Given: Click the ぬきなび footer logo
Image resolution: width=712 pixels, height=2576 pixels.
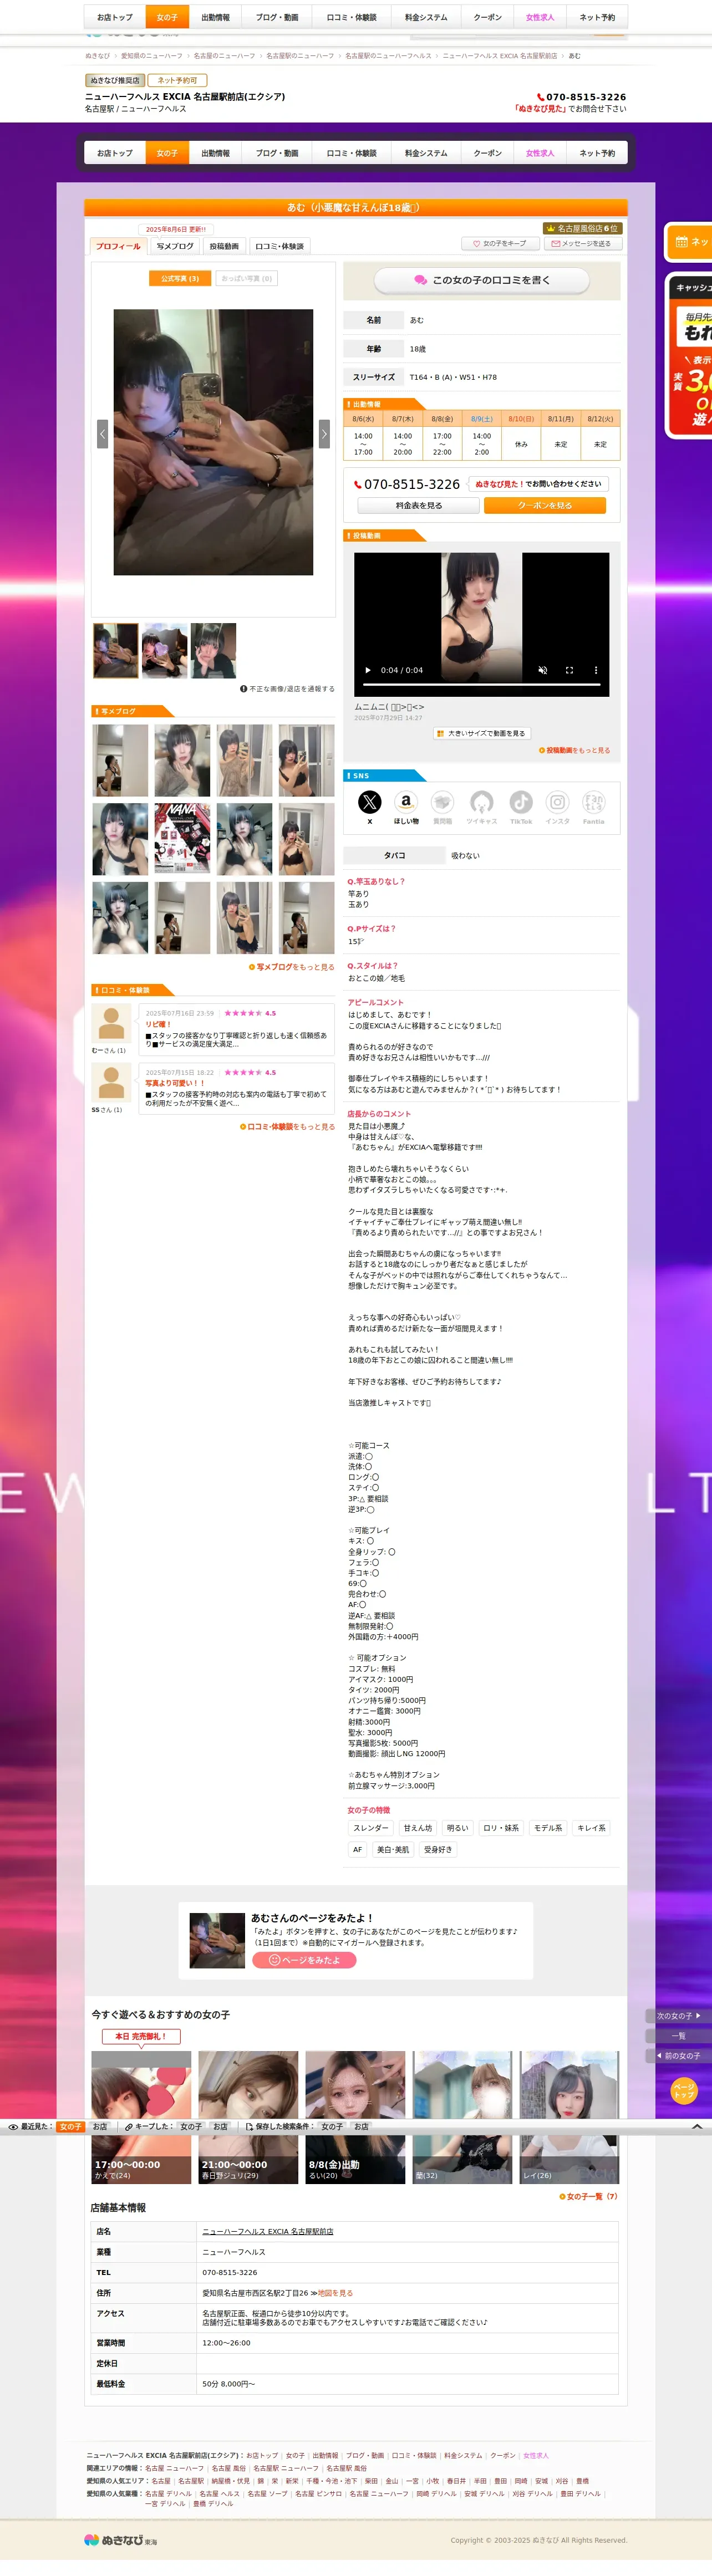Looking at the screenshot, I should [x=120, y=2539].
